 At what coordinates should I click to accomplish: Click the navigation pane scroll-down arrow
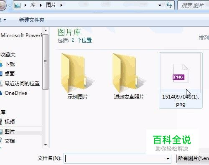click(46, 145)
